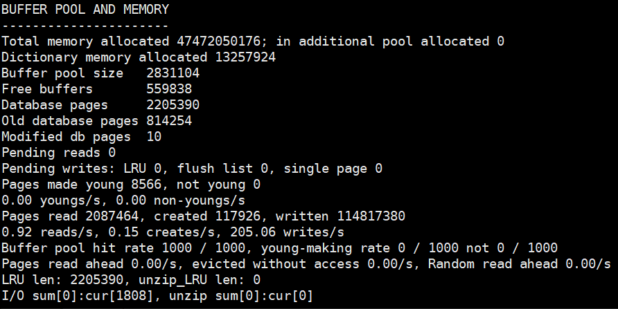Click the total memory value 47472050176
The image size is (618, 309).
218,41
